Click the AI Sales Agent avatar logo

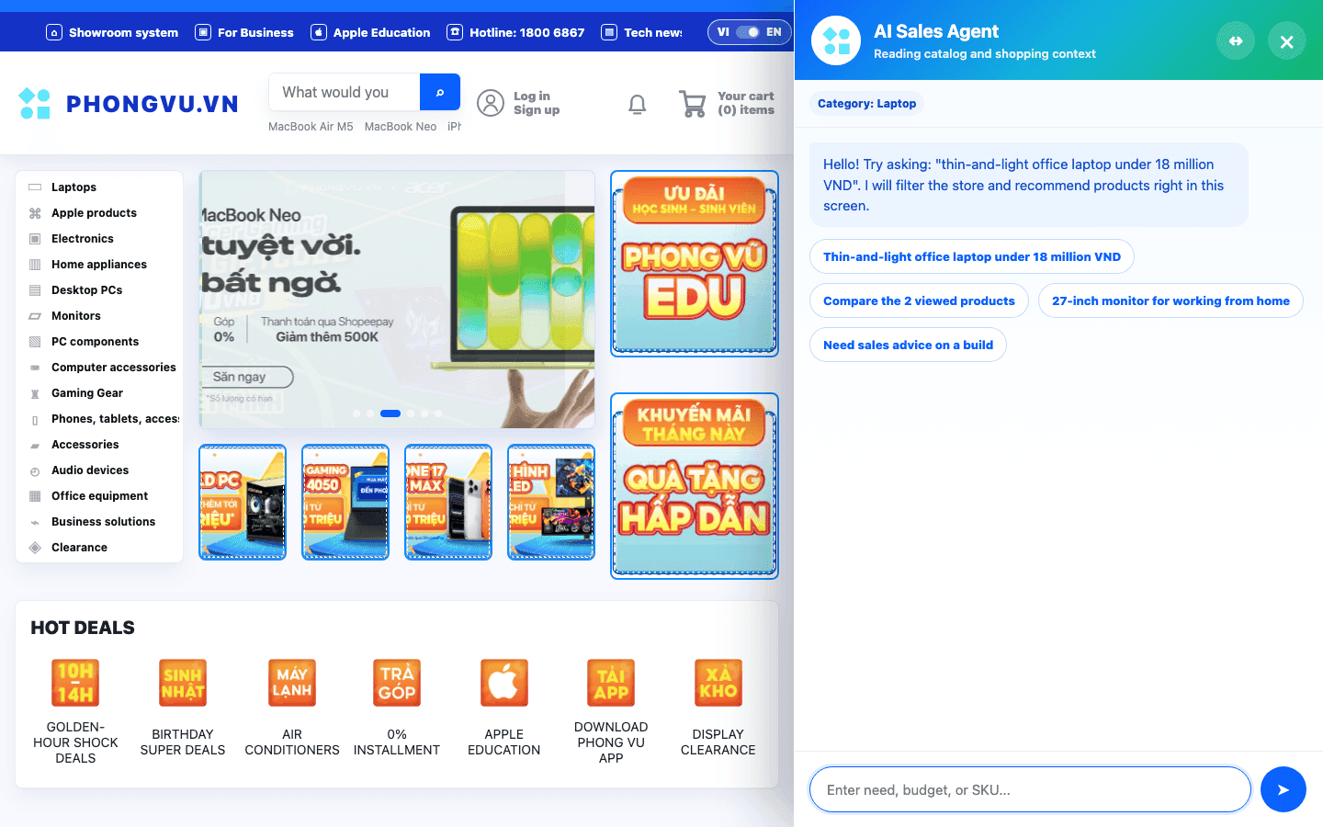[836, 41]
